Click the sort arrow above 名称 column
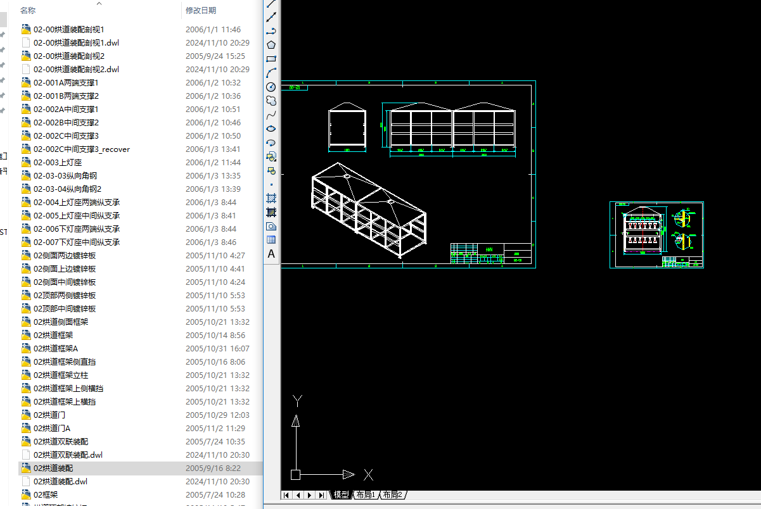The width and height of the screenshot is (761, 509). point(99,3)
